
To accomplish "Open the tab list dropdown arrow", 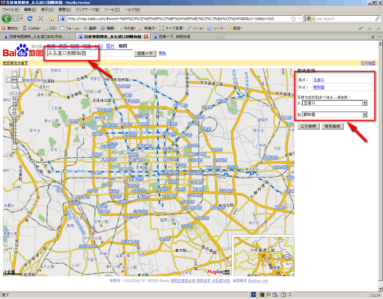I will (x=380, y=36).
